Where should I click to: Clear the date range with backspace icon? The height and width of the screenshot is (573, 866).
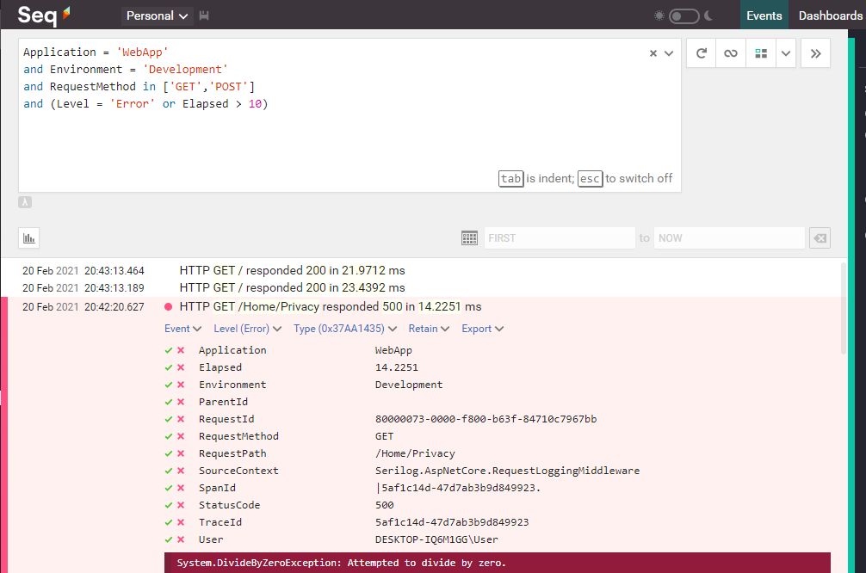[820, 238]
